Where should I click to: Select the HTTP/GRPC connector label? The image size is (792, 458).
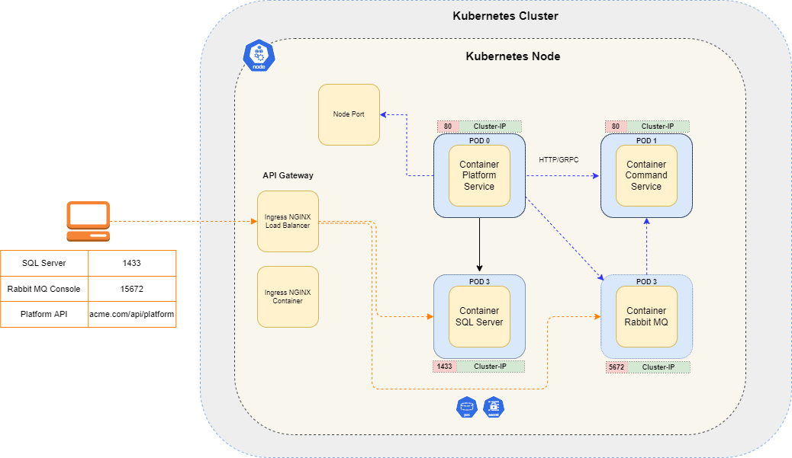click(558, 160)
